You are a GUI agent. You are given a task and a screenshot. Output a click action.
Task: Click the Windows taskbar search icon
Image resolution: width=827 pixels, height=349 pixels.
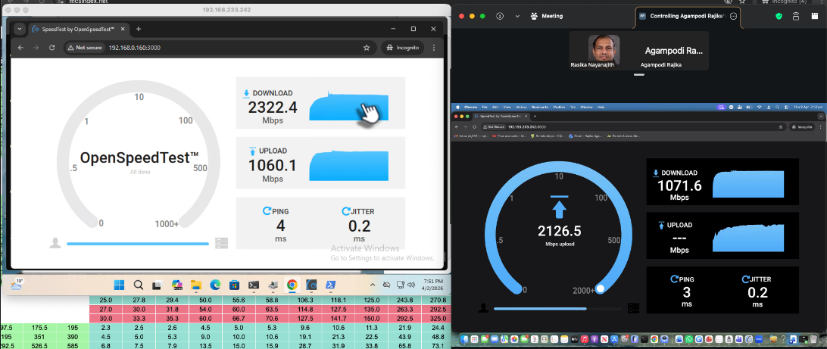[x=139, y=285]
